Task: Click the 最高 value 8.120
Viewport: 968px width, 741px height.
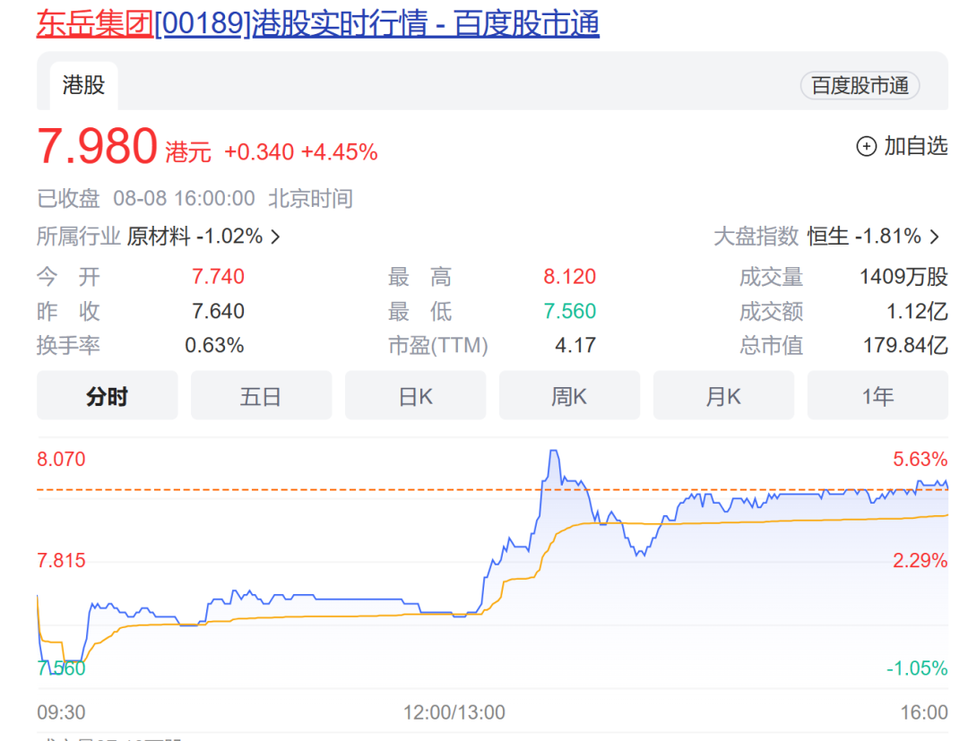Action: coord(569,276)
